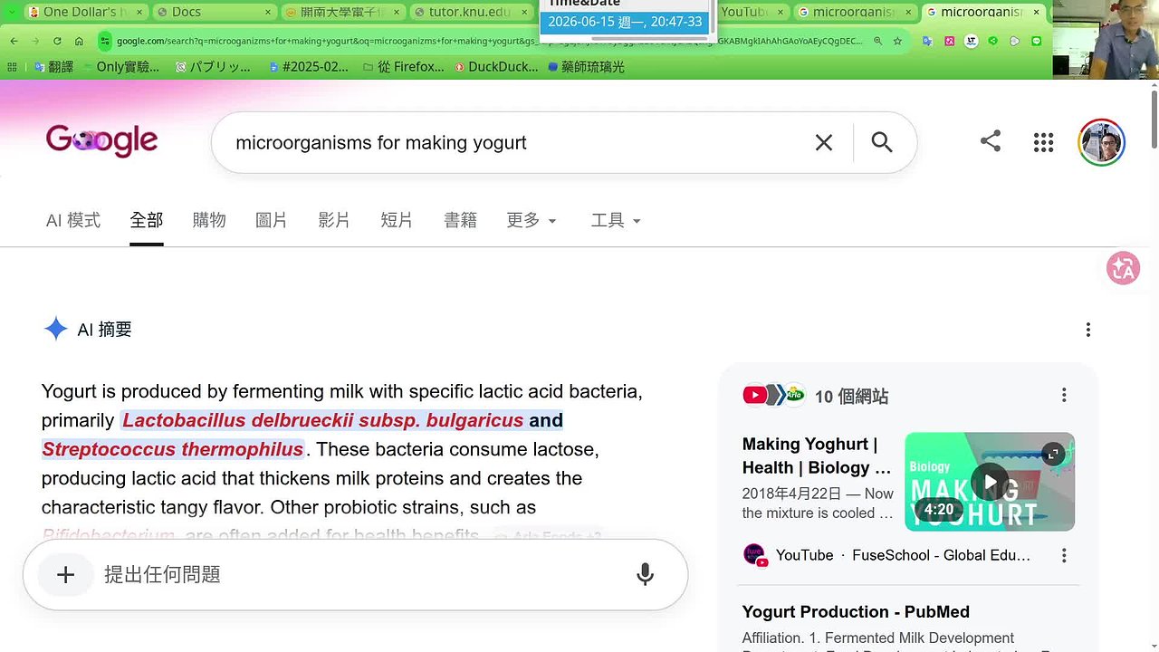The width and height of the screenshot is (1159, 652).
Task: Go back using the browser back arrow
Action: (14, 41)
